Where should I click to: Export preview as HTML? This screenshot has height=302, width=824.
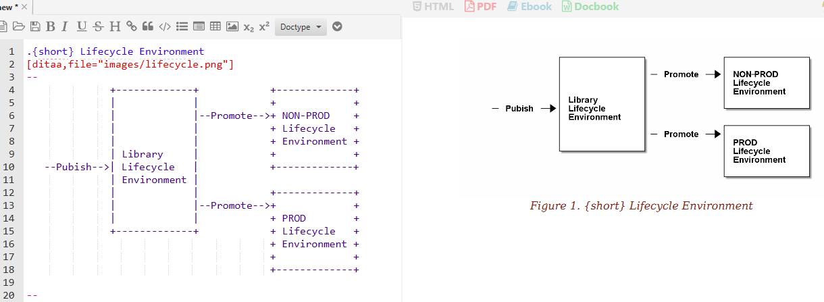pyautogui.click(x=433, y=7)
